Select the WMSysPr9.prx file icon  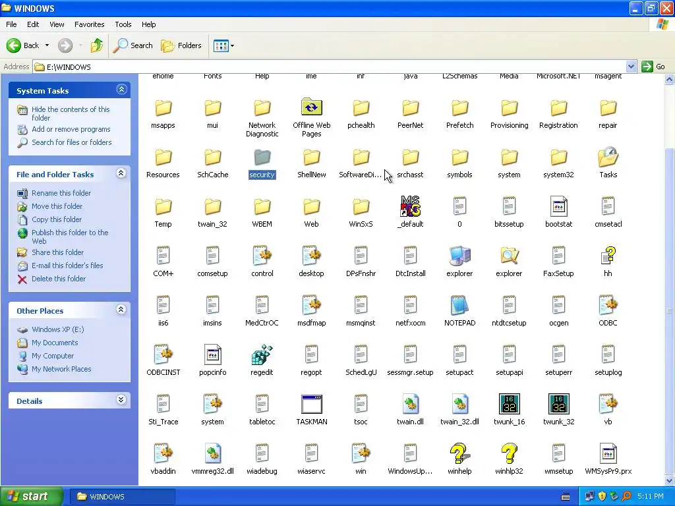pyautogui.click(x=608, y=453)
